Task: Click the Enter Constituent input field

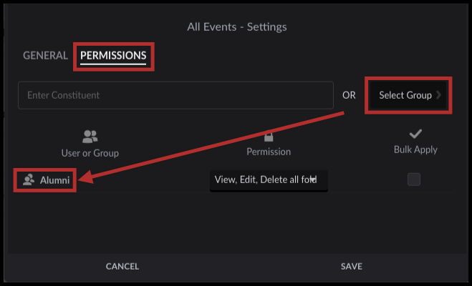Action: click(175, 95)
